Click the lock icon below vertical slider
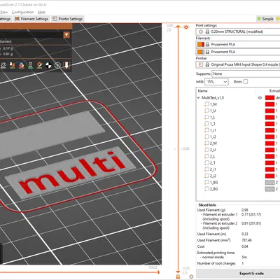 [178, 276]
